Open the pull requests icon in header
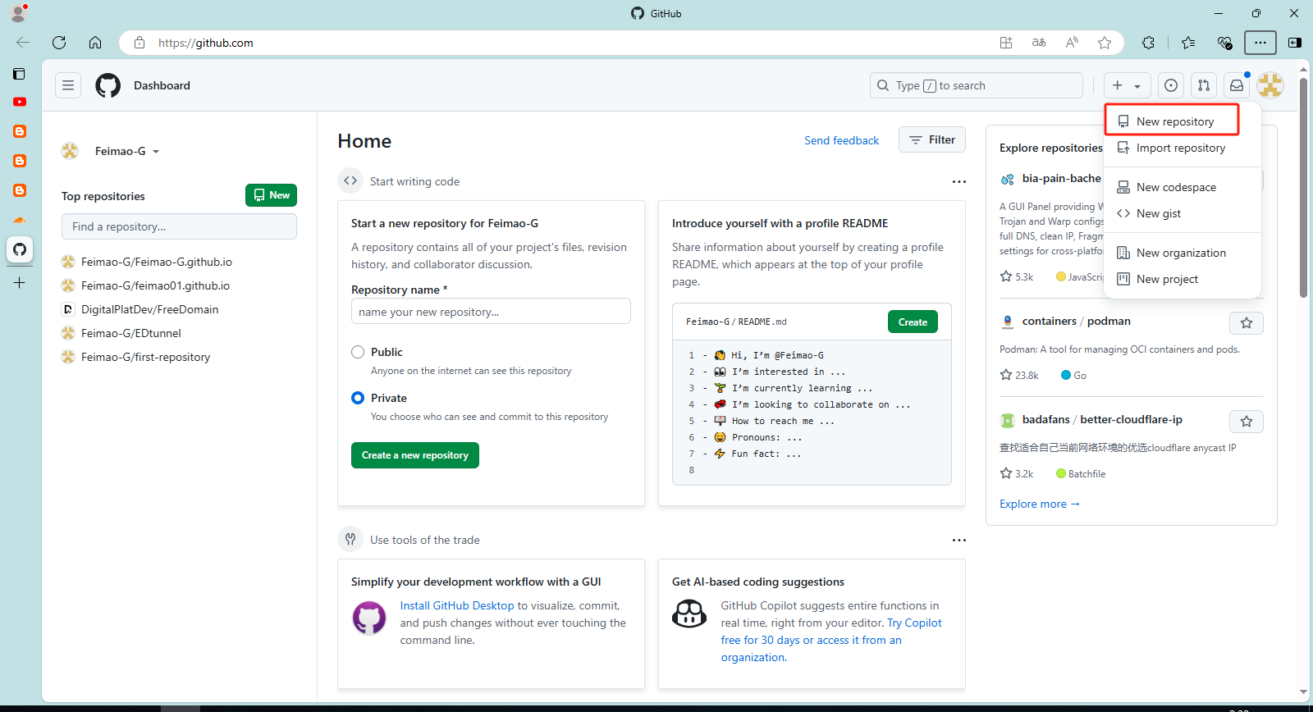Screen dimensions: 1313x712 [1204, 85]
